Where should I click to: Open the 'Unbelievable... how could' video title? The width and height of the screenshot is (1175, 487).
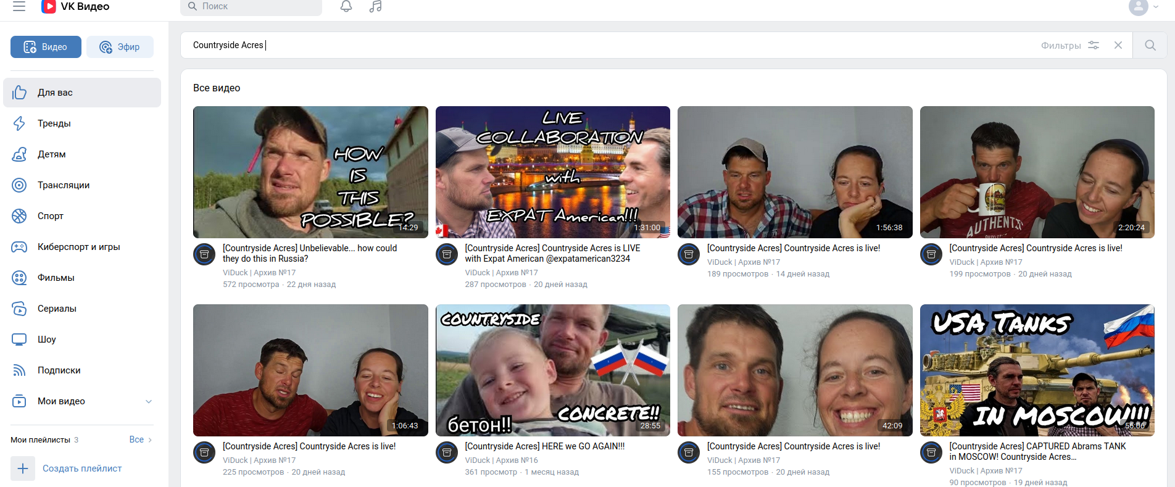click(x=310, y=253)
